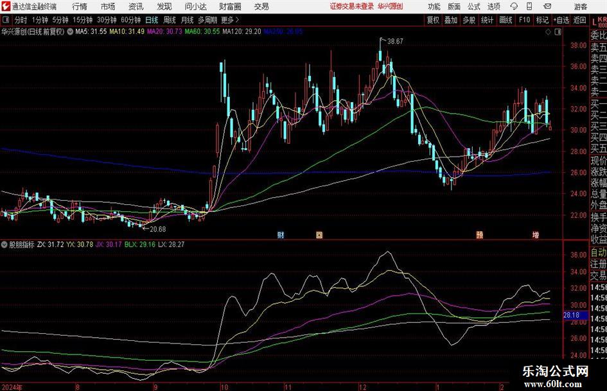The width and height of the screenshot is (607, 391).
Task: Open the 发现 menu
Action: pos(164,6)
